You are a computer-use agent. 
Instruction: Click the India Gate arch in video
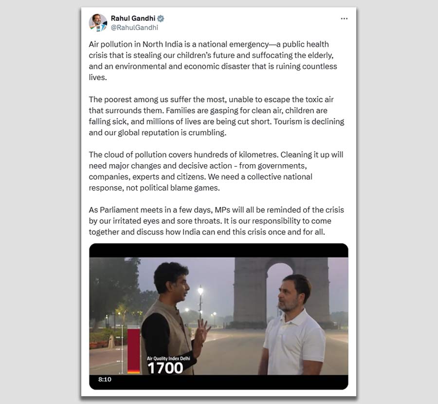[x=281, y=291]
